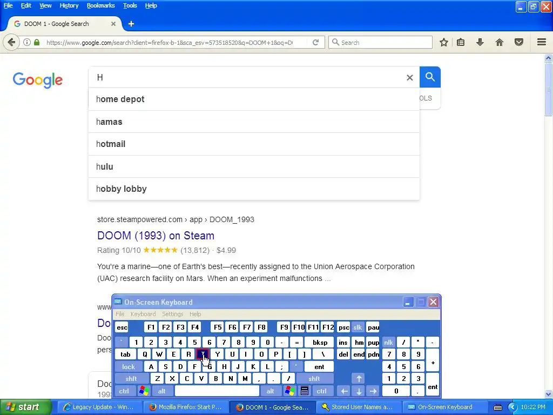
Task: Toggle the right alt key
Action: [x=270, y=391]
